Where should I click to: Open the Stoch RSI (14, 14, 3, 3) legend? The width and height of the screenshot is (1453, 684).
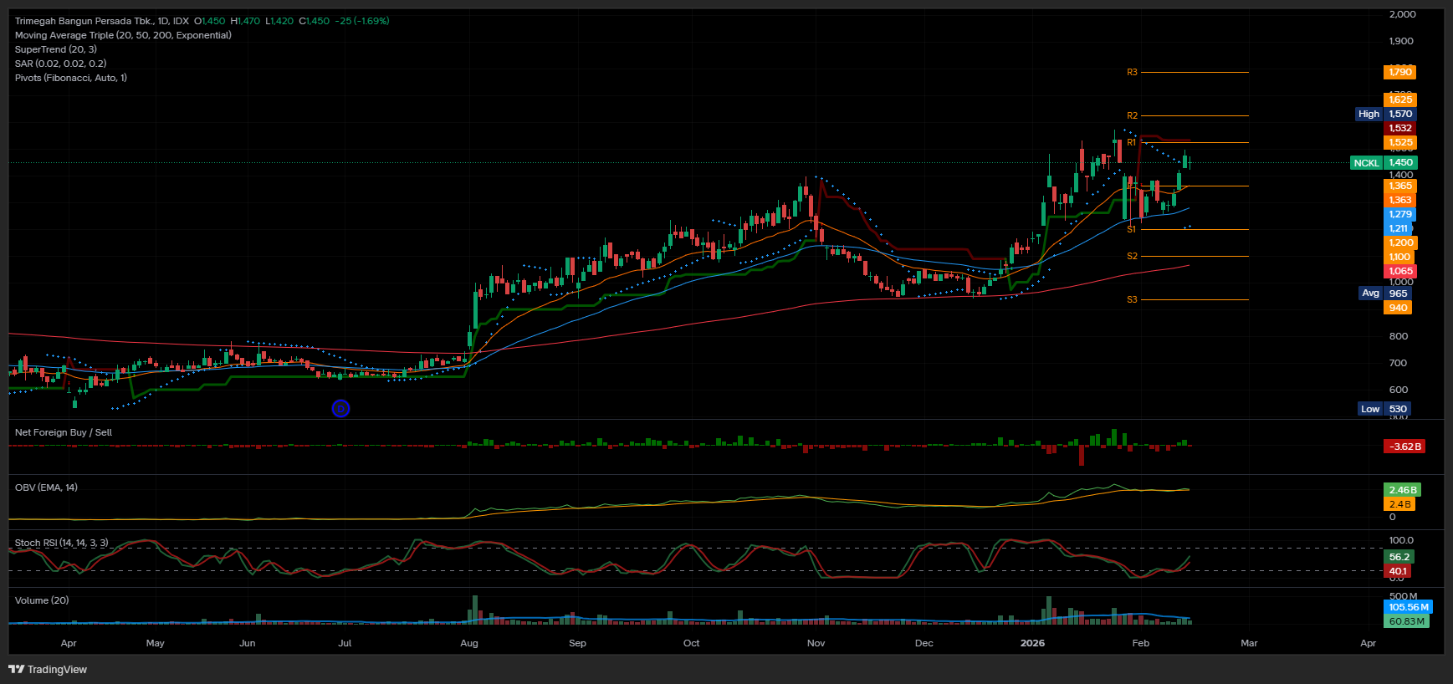point(61,543)
